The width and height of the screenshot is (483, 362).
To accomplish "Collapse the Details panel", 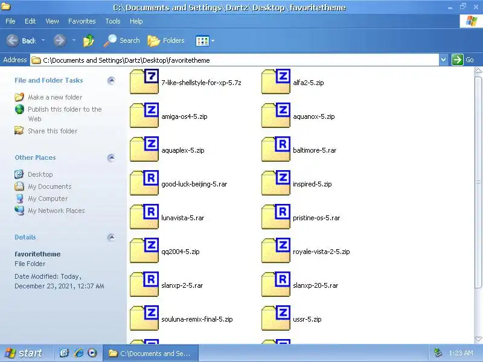I will (111, 237).
